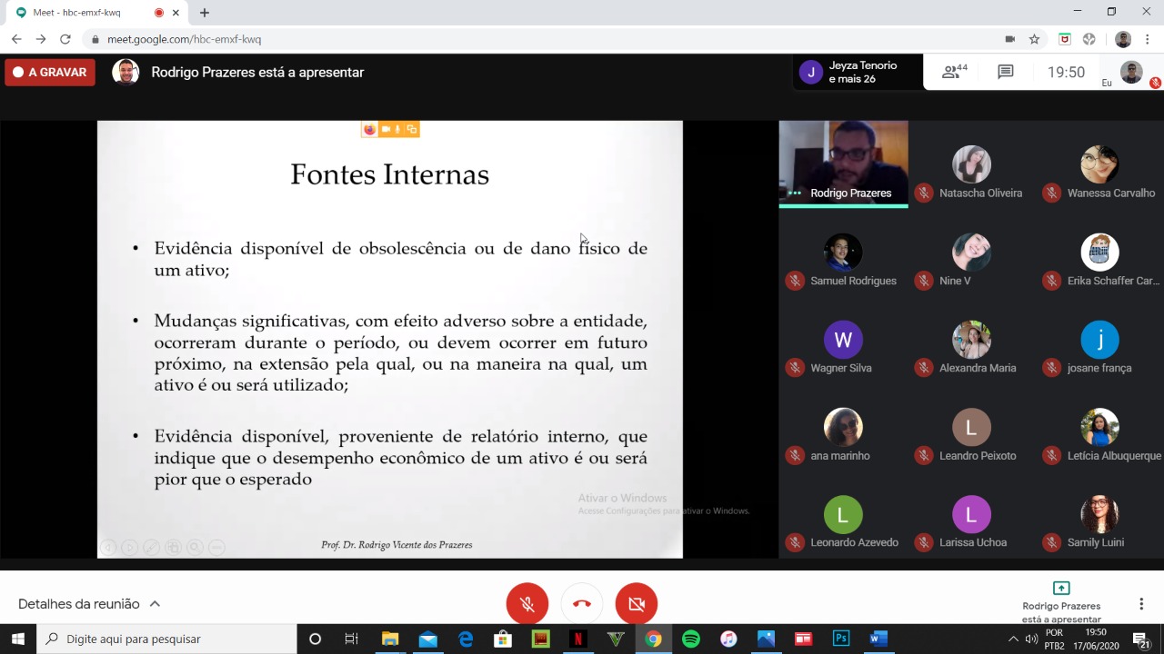This screenshot has height=654, width=1164.
Task: Hang up the call
Action: coord(582,604)
